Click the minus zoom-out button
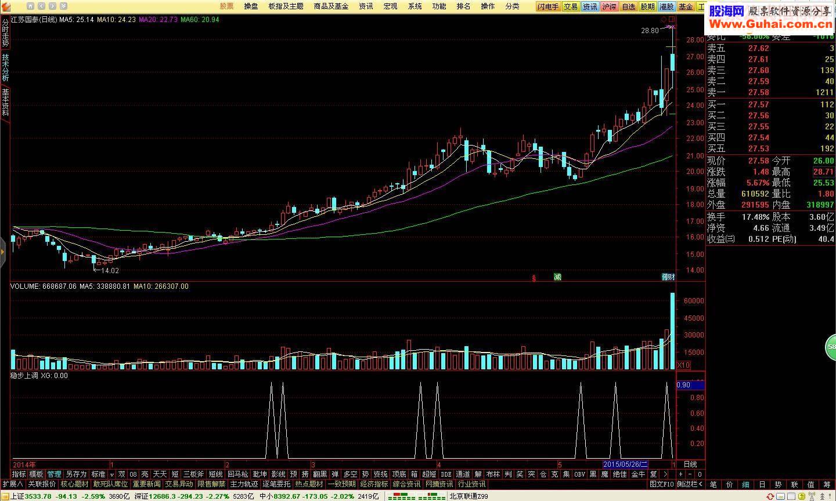 (x=690, y=474)
